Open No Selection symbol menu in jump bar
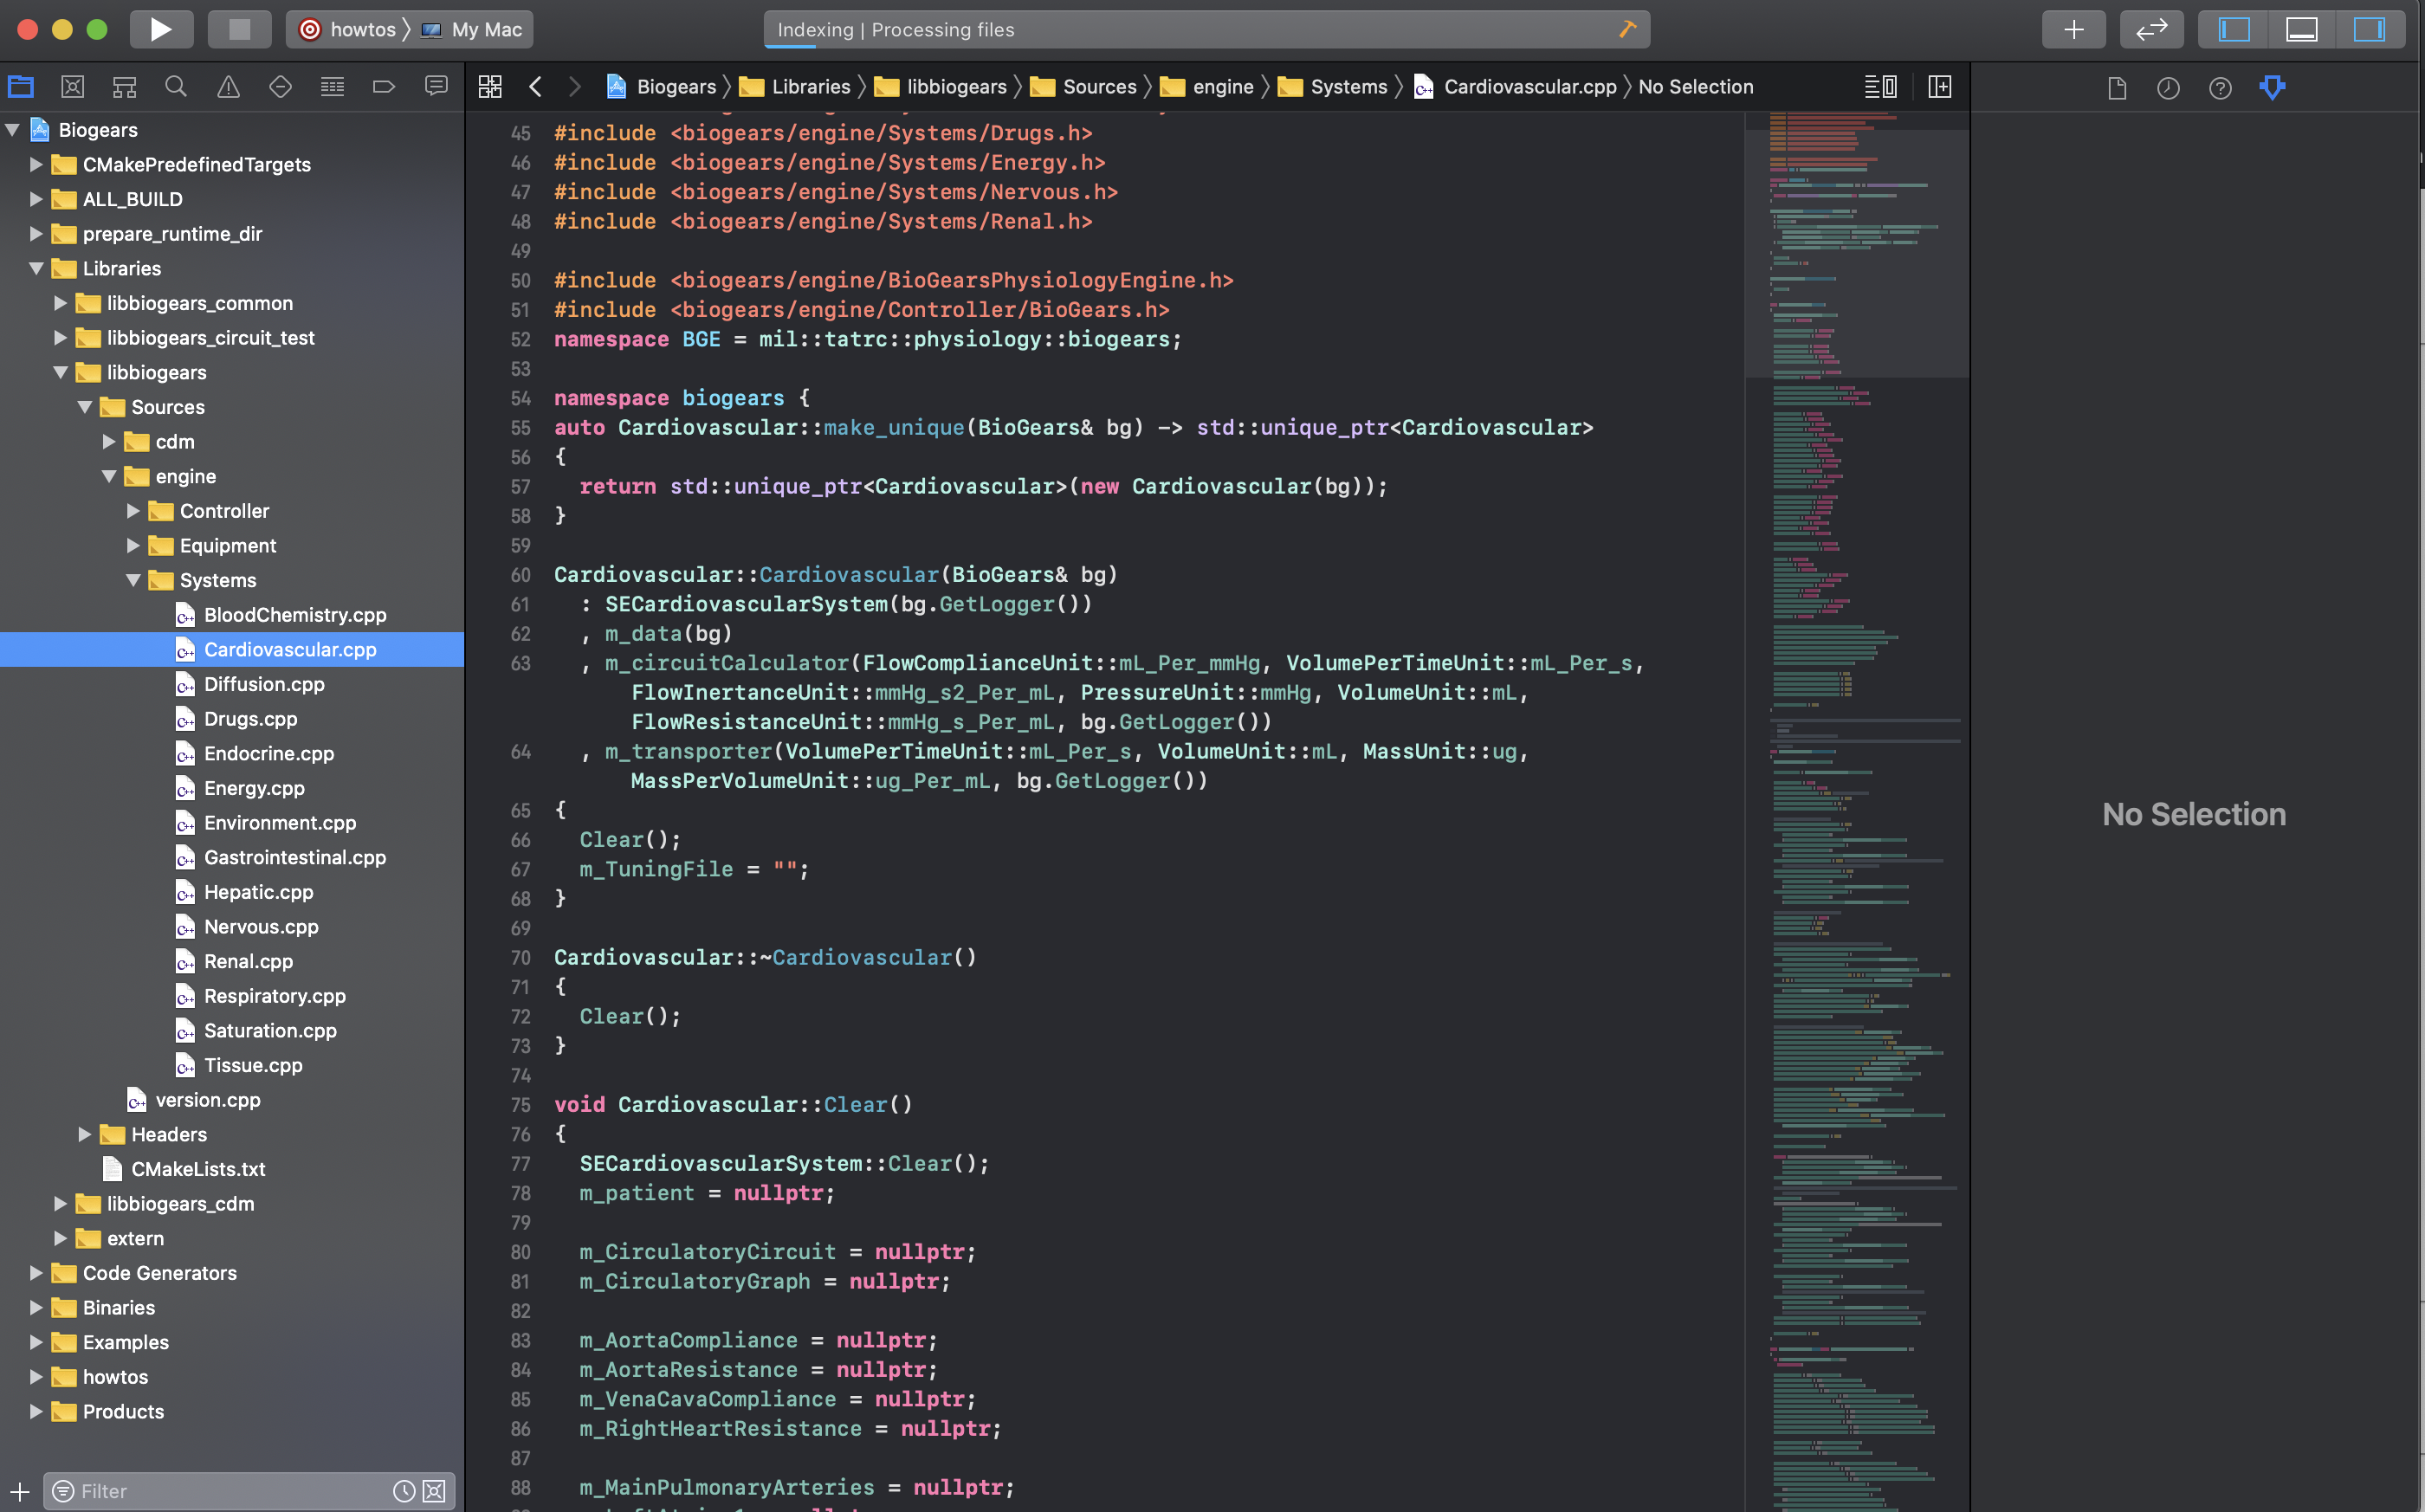Image resolution: width=2425 pixels, height=1512 pixels. (1695, 87)
